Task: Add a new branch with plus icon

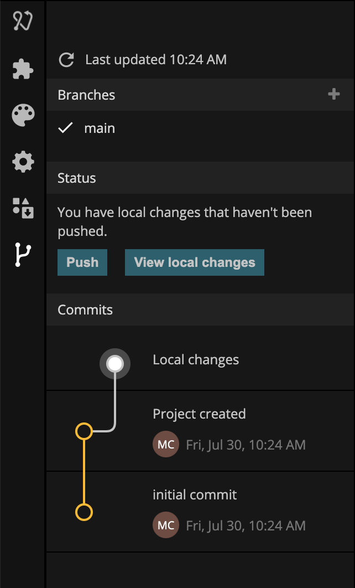Action: tap(333, 94)
